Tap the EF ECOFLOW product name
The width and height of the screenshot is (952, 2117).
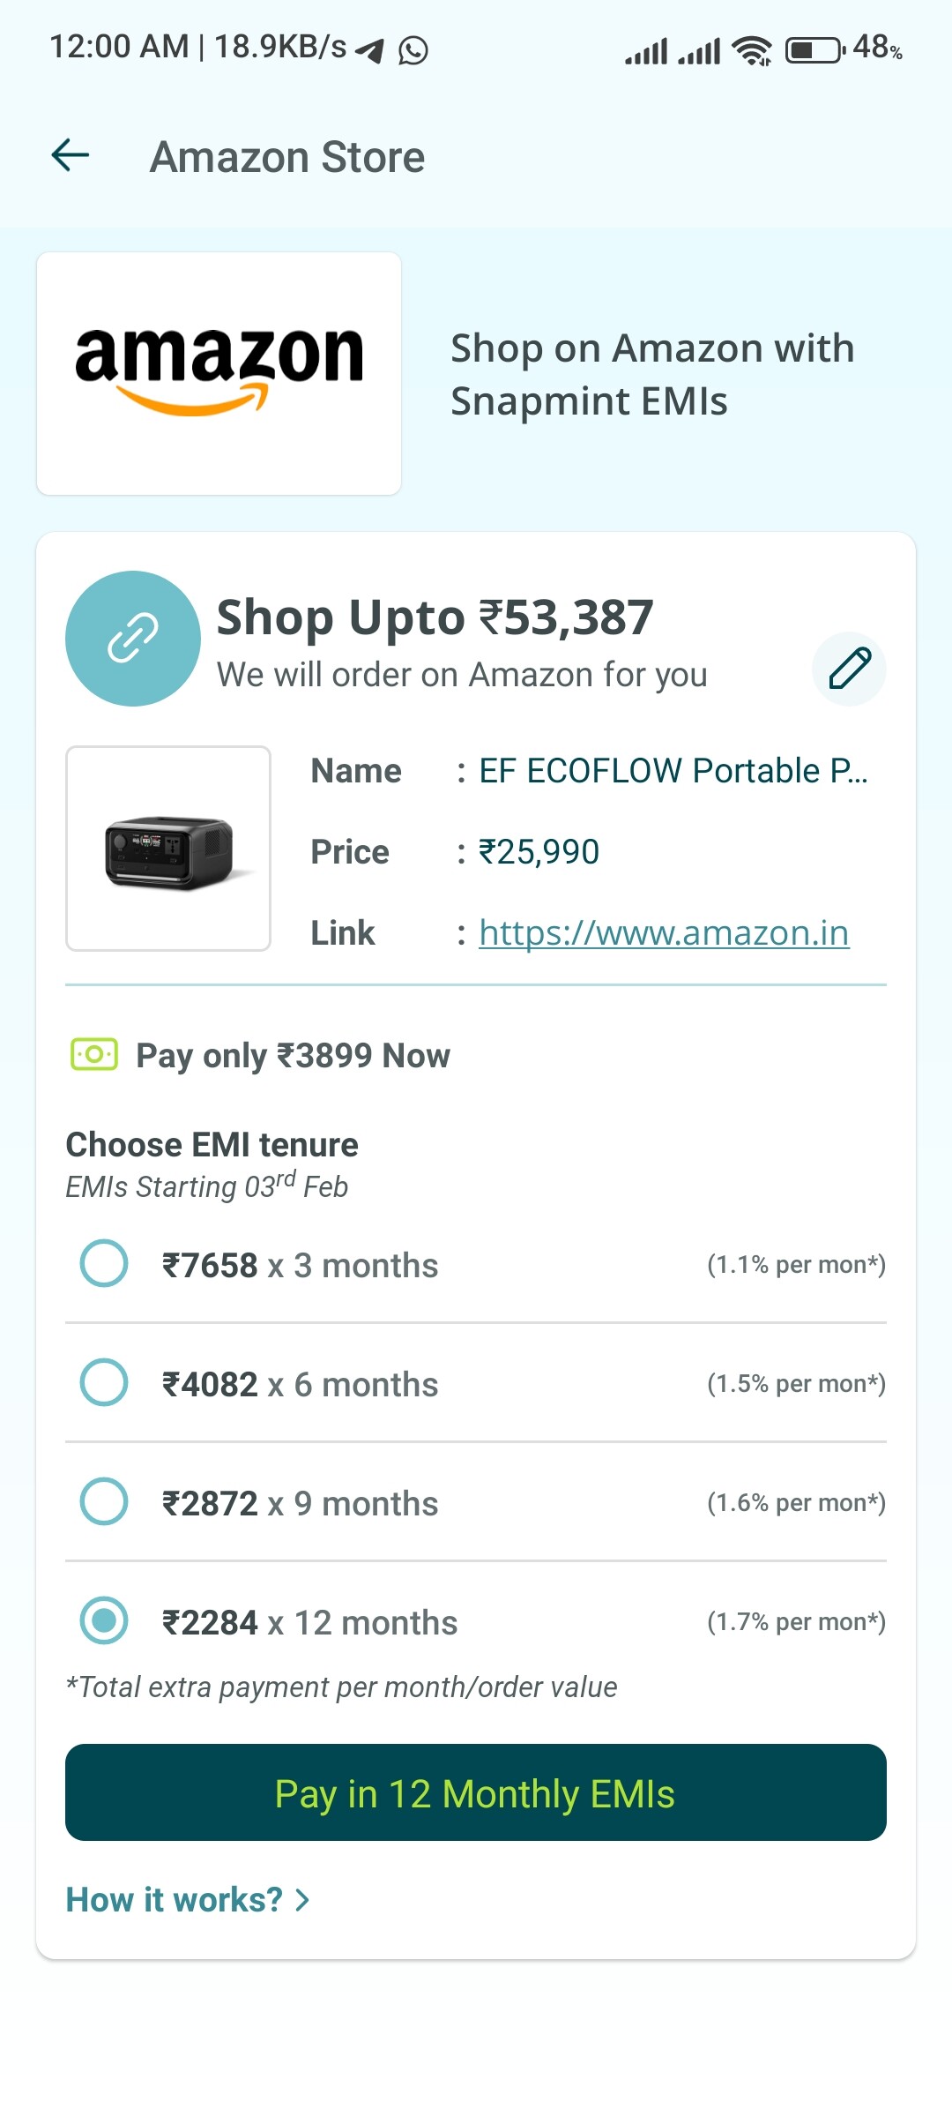pos(673,771)
